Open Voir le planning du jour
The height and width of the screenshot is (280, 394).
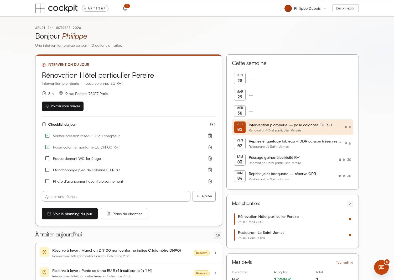click(x=70, y=214)
